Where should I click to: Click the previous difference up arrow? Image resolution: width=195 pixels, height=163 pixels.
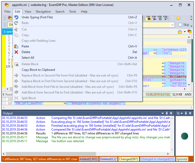click(173, 18)
